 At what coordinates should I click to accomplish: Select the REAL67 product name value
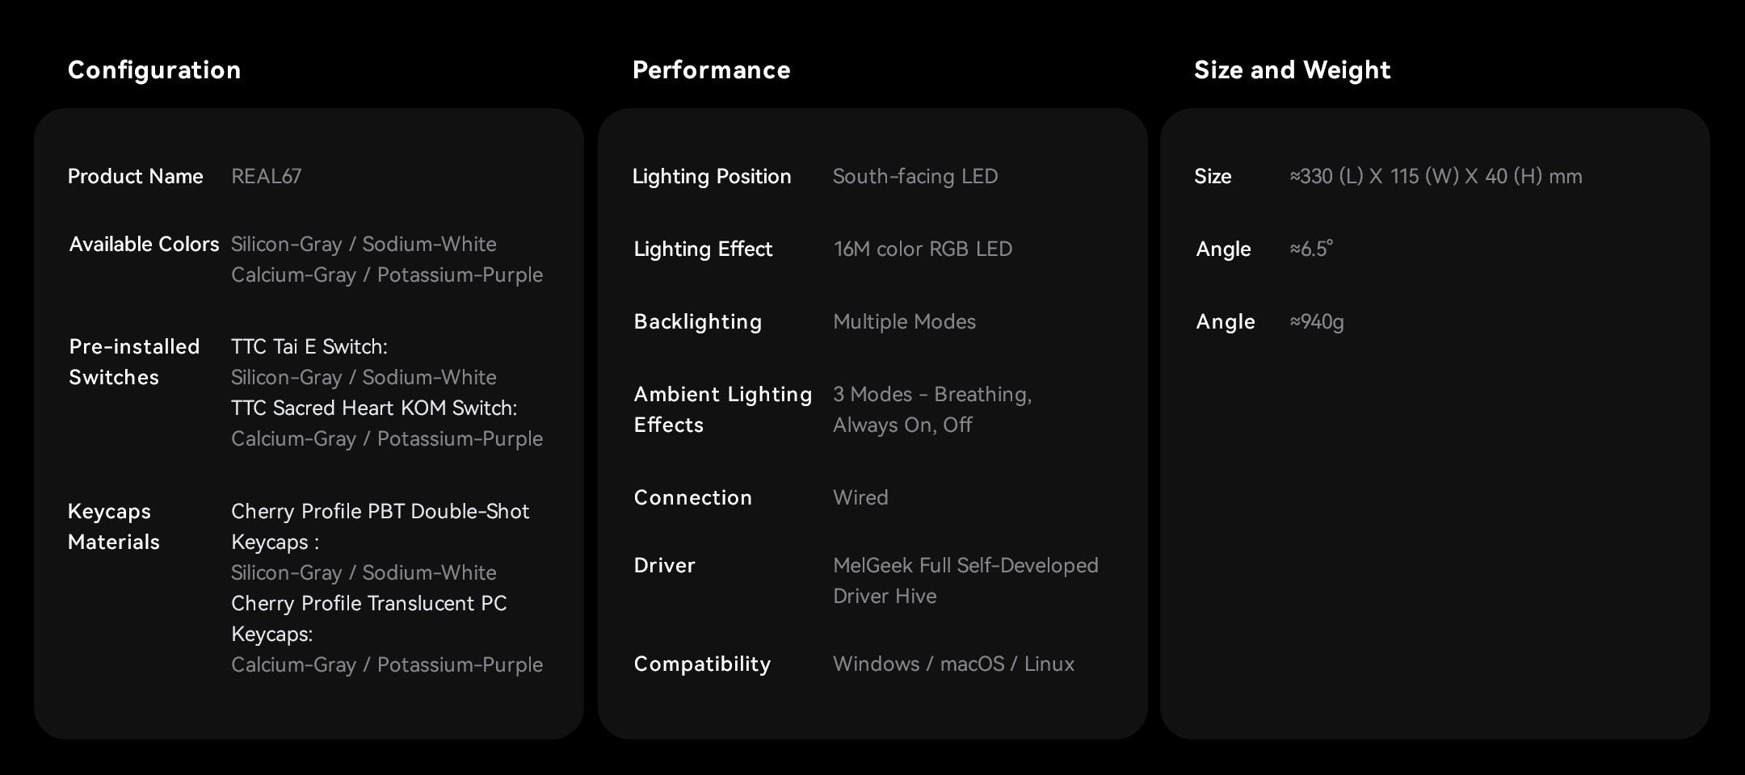266,176
